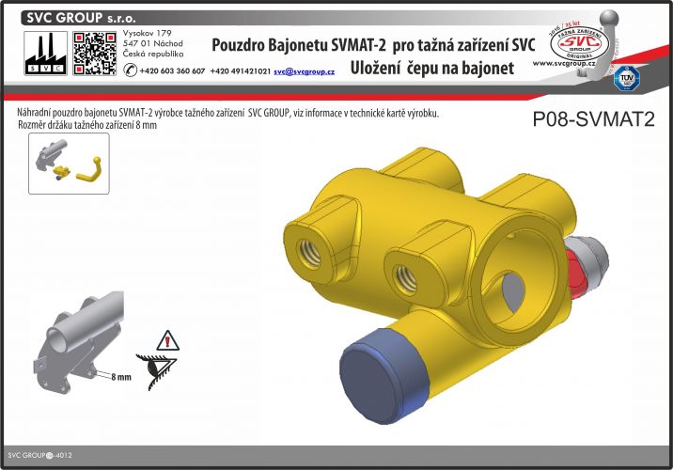
Task: Select the address line Vysokov 179
Action: coord(148,33)
